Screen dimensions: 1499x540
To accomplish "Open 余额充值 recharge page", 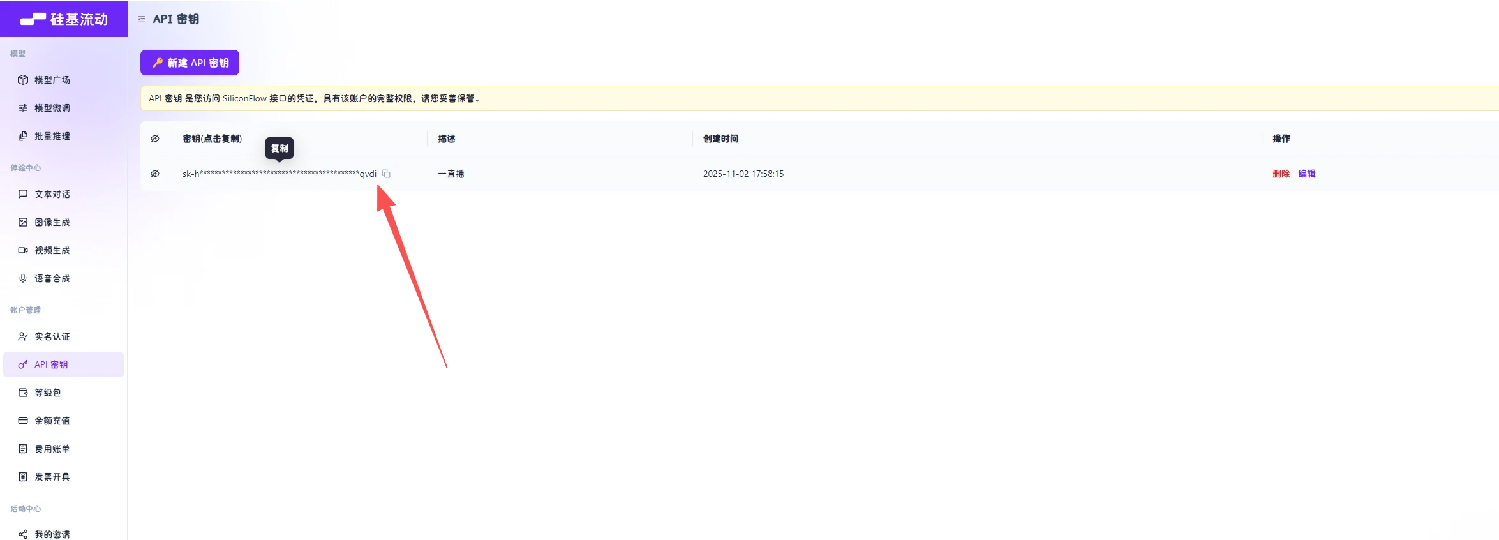I will (x=52, y=421).
